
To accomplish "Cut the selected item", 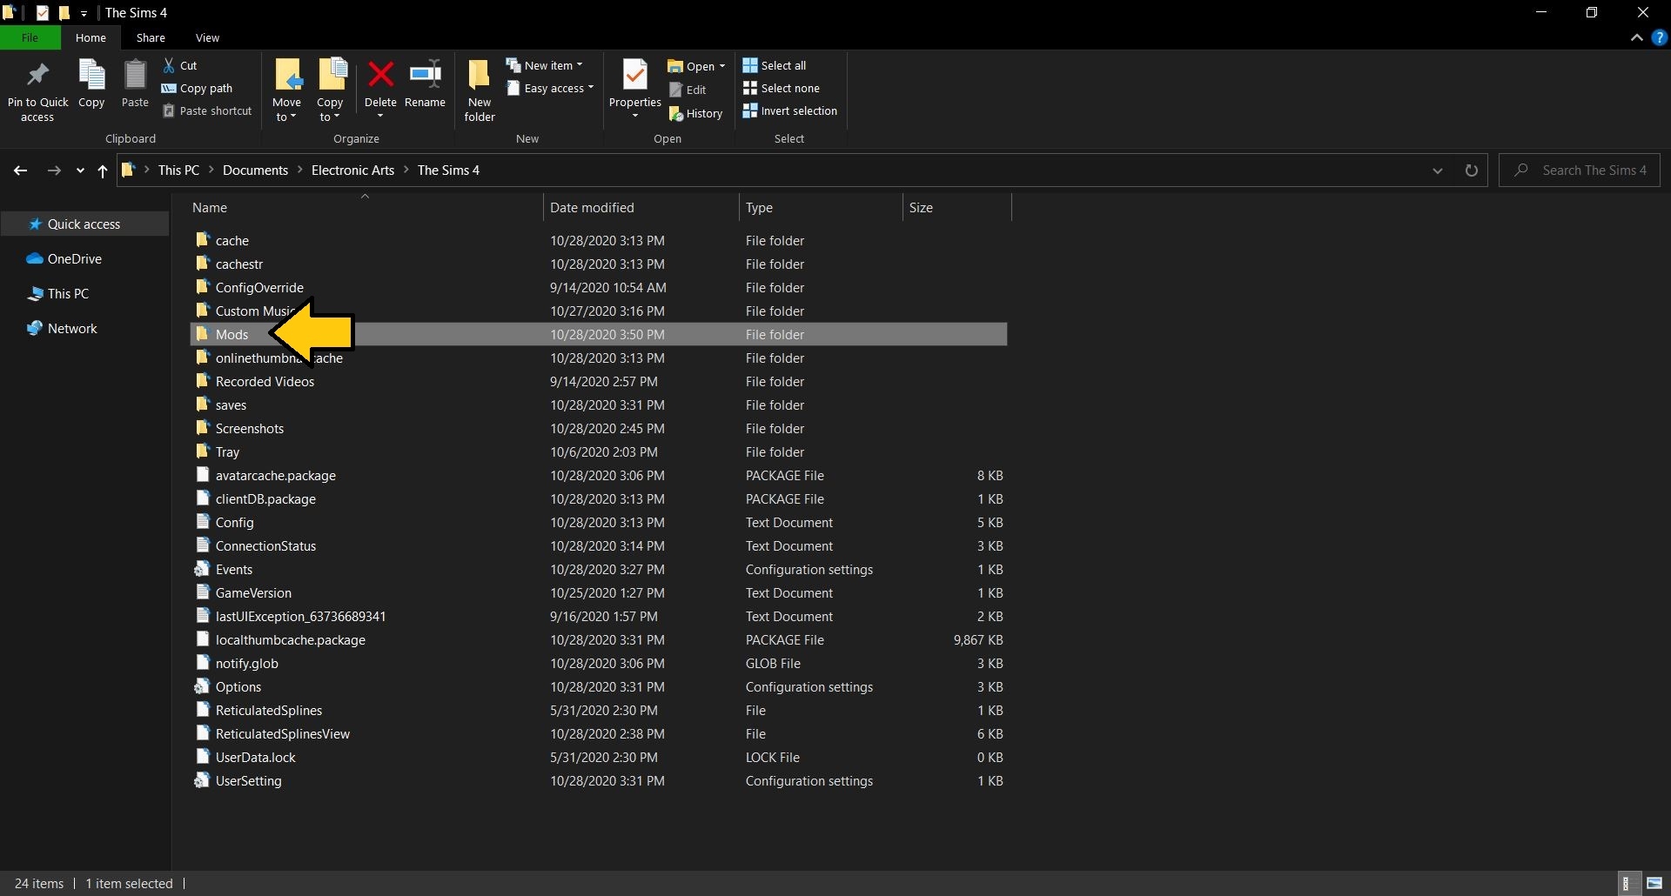I will click(x=181, y=65).
